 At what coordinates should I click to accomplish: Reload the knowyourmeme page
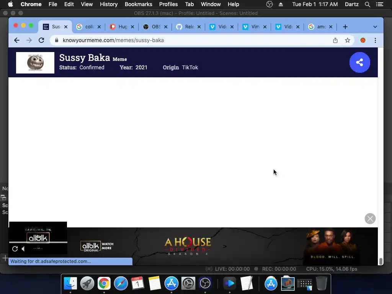(41, 40)
